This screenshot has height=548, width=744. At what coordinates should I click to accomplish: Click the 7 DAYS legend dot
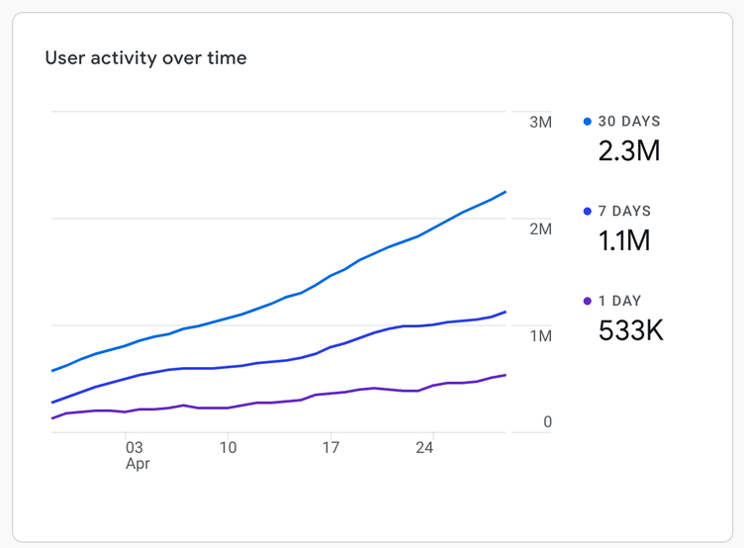point(588,212)
